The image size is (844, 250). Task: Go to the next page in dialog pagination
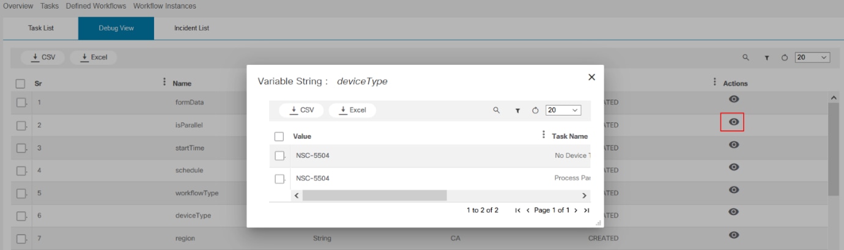coord(577,210)
